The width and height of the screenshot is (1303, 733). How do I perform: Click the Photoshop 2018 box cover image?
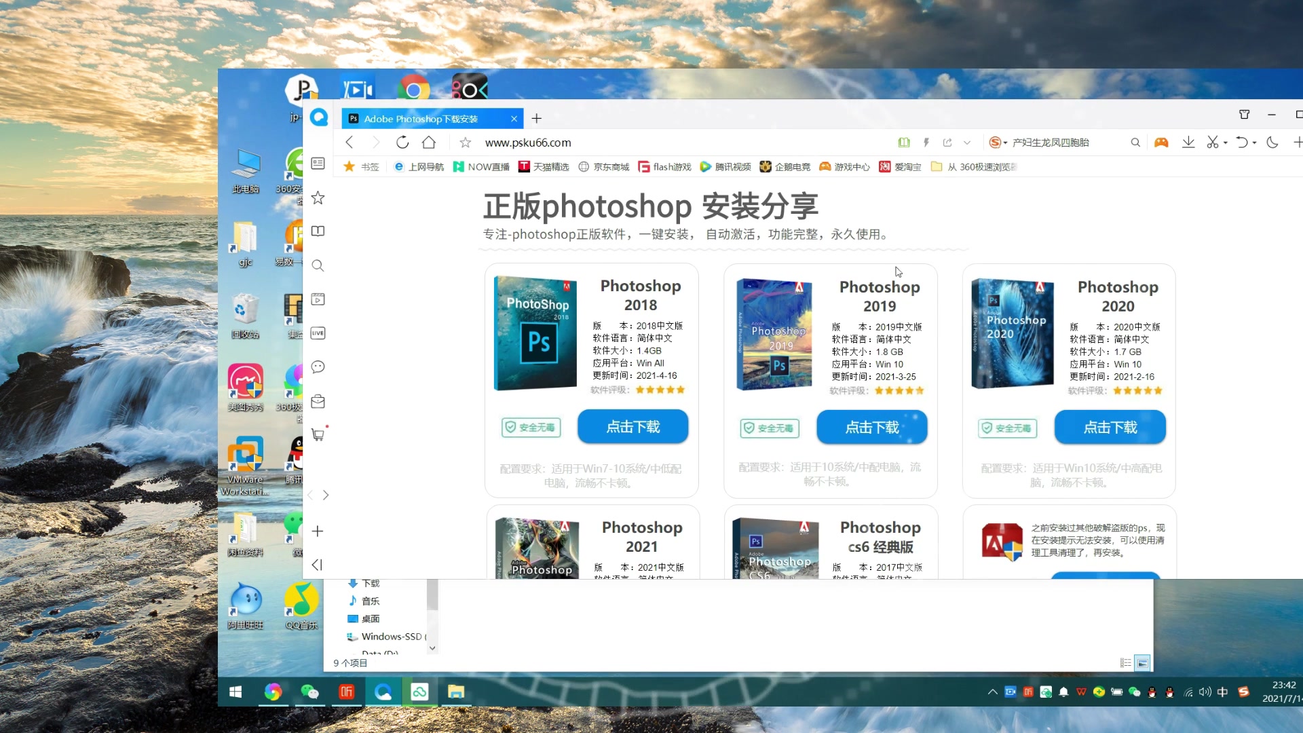click(535, 333)
